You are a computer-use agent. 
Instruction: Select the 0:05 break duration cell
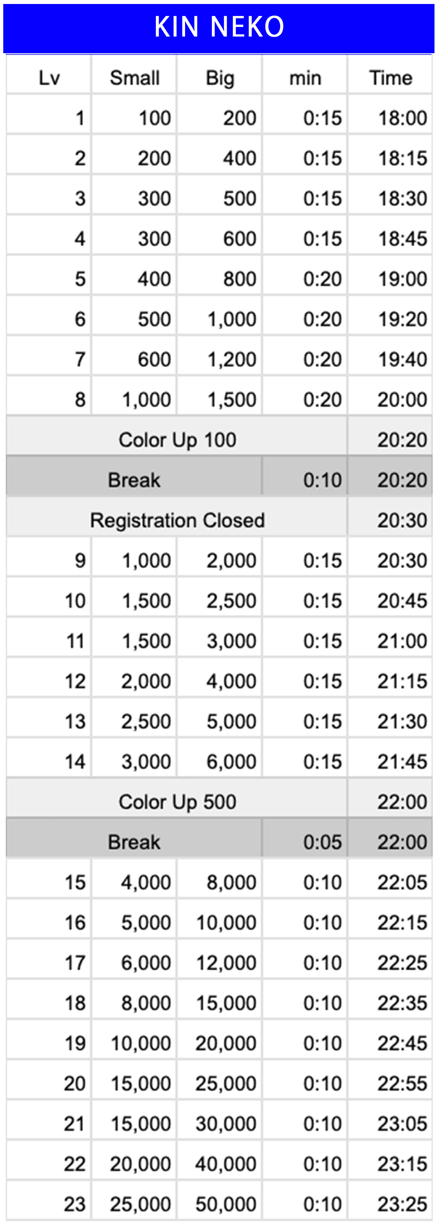(x=322, y=842)
